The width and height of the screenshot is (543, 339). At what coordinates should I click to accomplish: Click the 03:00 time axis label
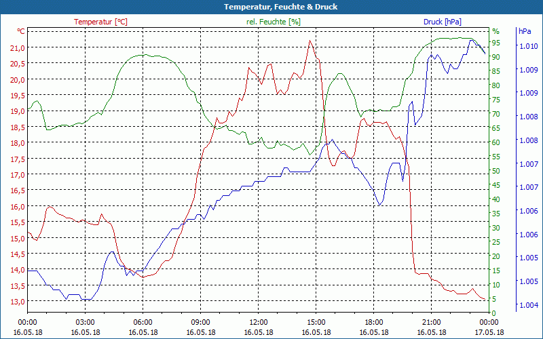pos(86,323)
